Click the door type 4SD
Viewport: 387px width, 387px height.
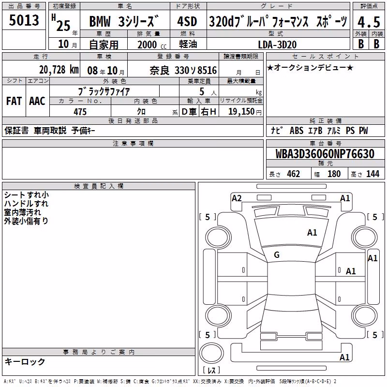point(187,21)
